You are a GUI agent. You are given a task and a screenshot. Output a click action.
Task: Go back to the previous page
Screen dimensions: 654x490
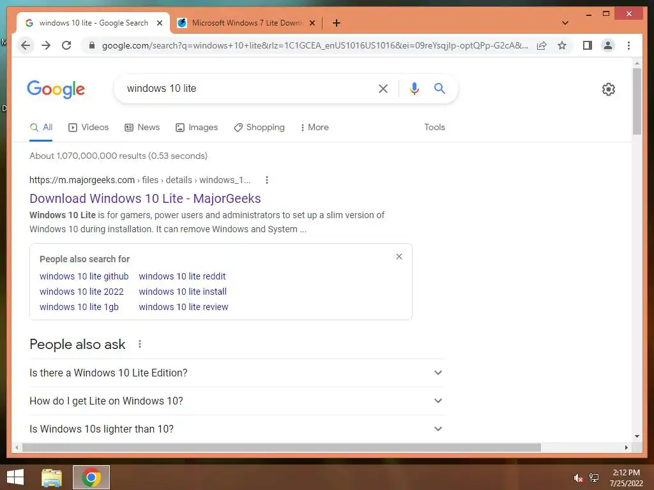(x=26, y=45)
